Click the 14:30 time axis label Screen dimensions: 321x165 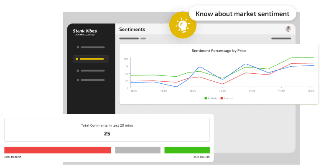281,91
